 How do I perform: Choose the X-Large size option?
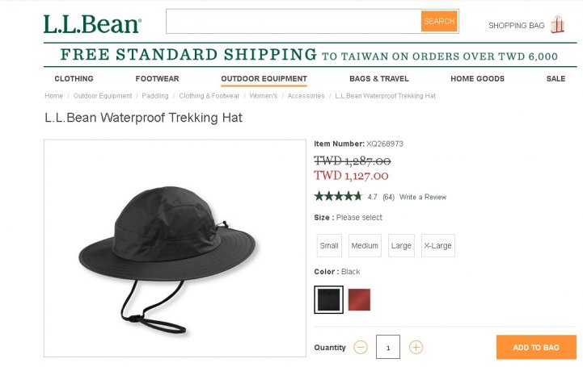tap(438, 245)
